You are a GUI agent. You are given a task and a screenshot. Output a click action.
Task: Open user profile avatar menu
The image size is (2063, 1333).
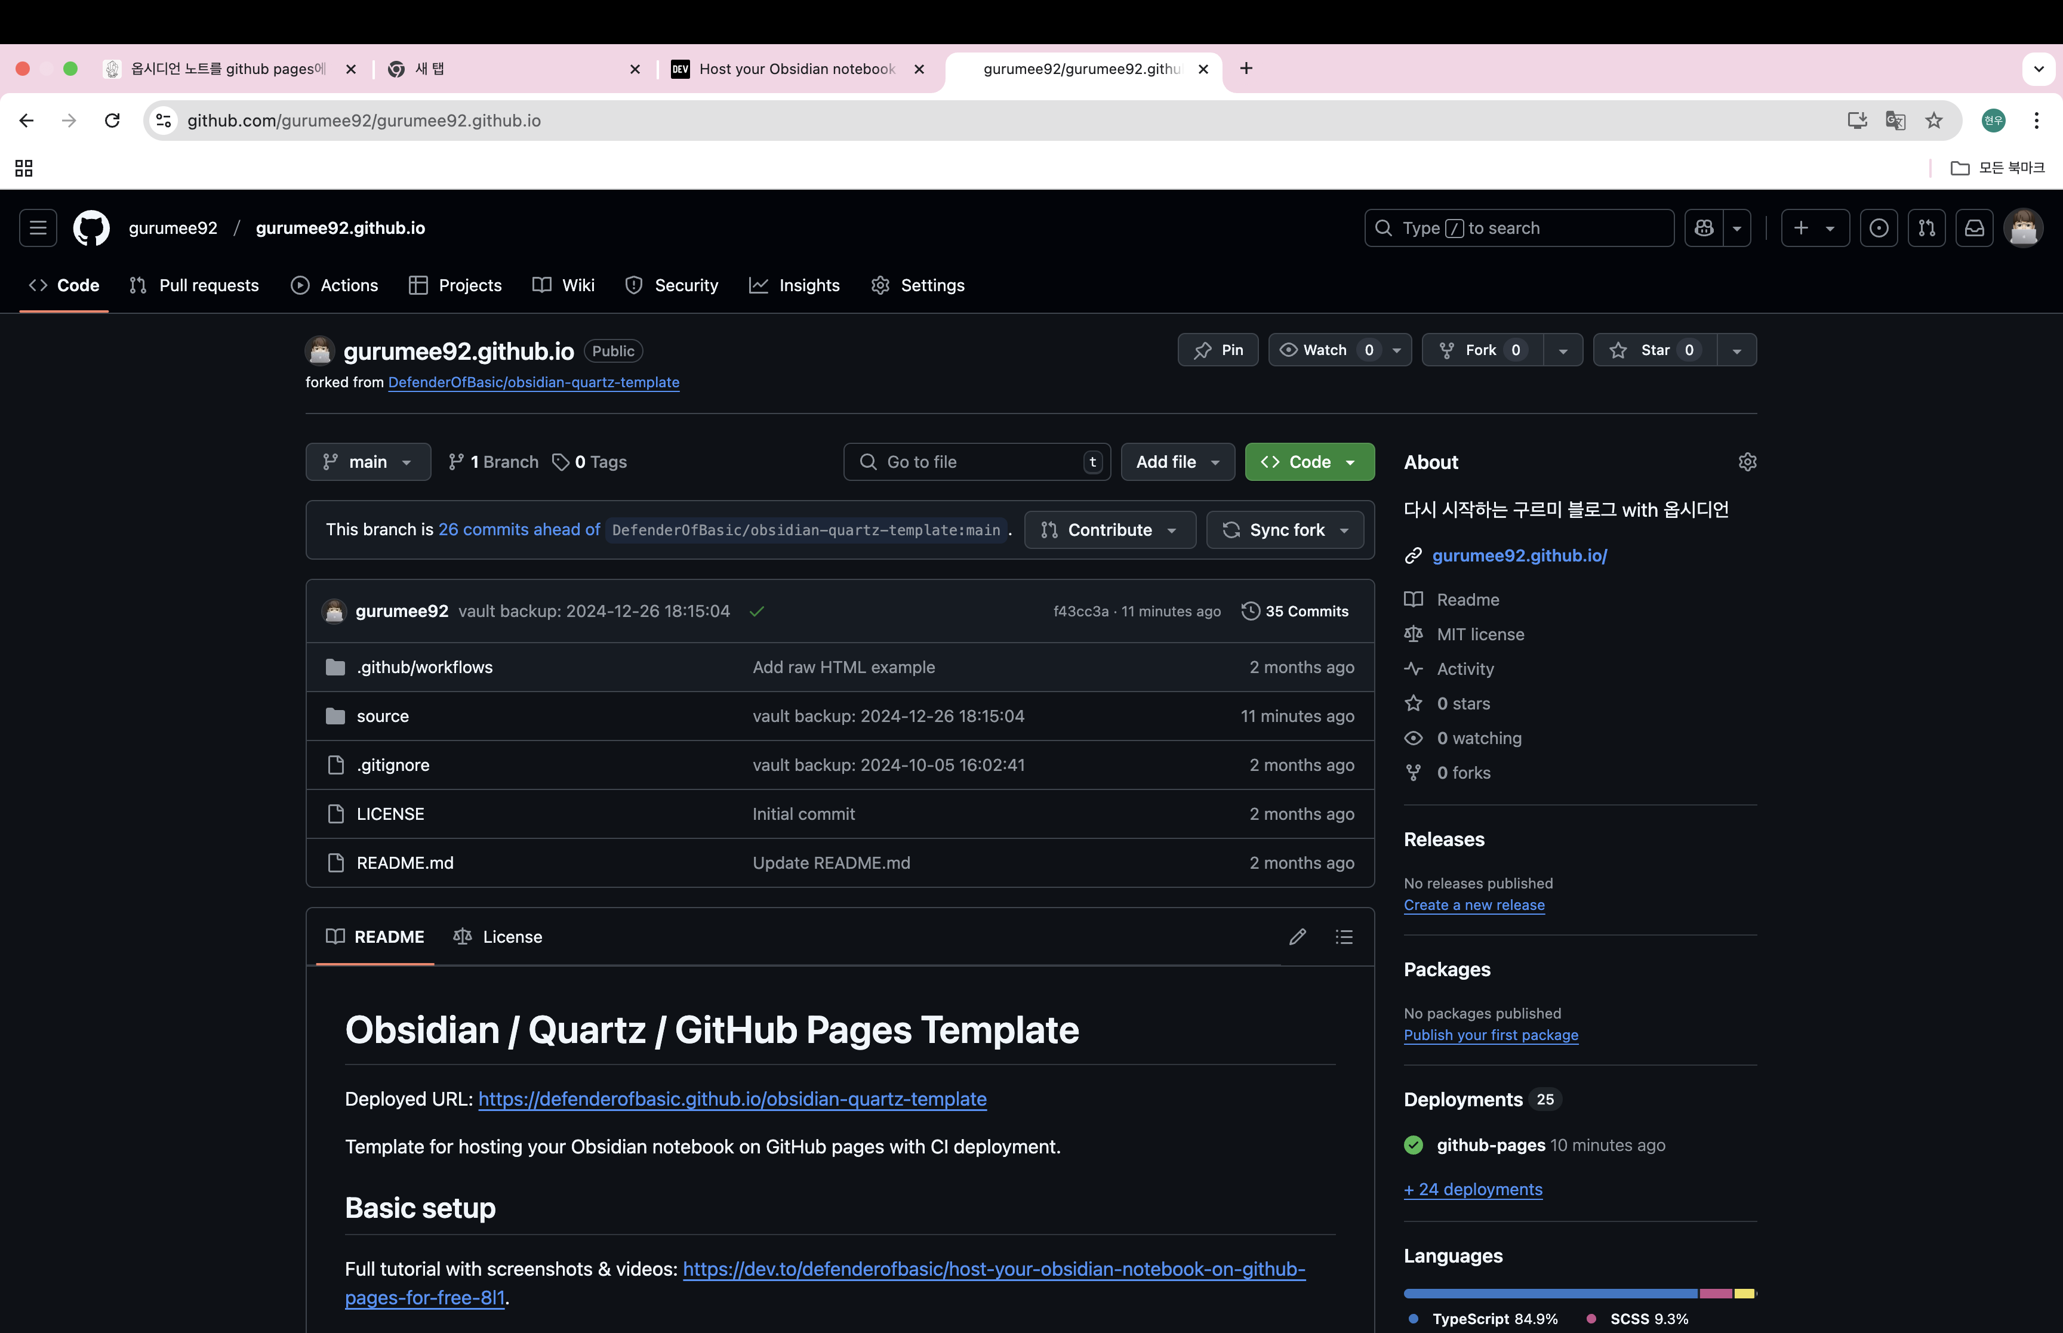click(x=2023, y=228)
